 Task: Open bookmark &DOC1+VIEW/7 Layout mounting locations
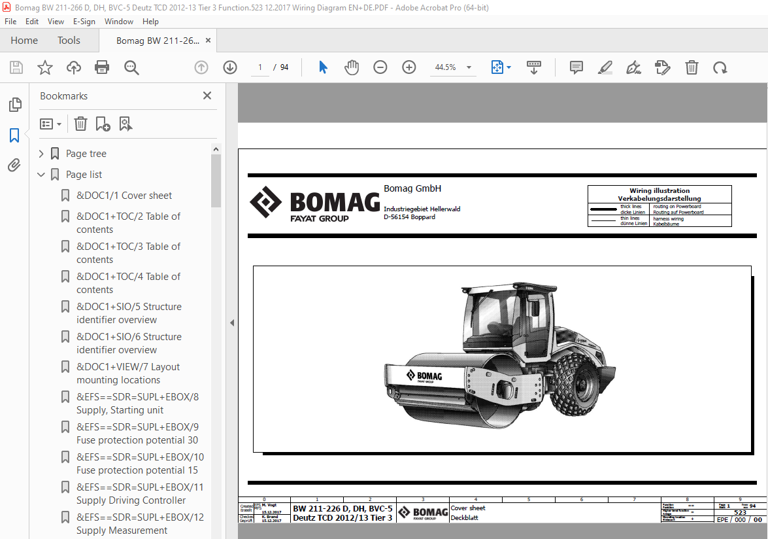tap(128, 374)
